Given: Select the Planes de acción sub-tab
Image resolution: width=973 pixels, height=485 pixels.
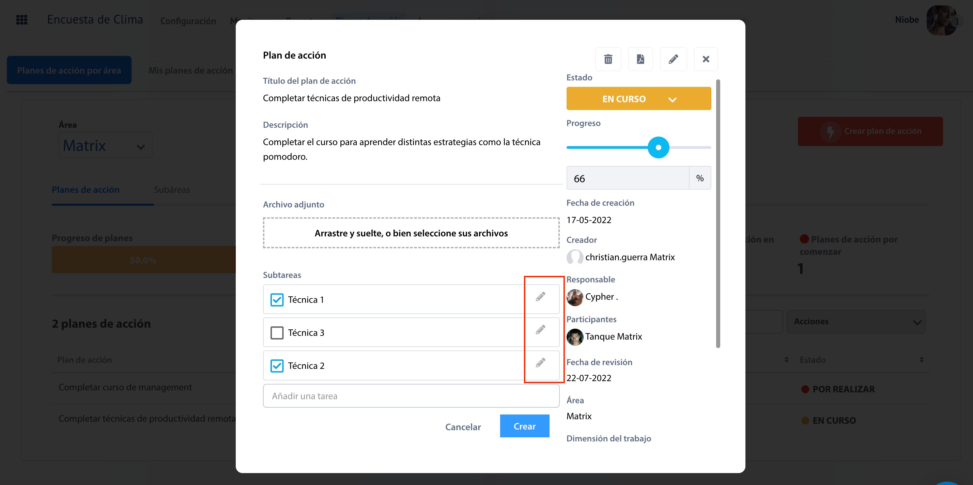Looking at the screenshot, I should 86,190.
